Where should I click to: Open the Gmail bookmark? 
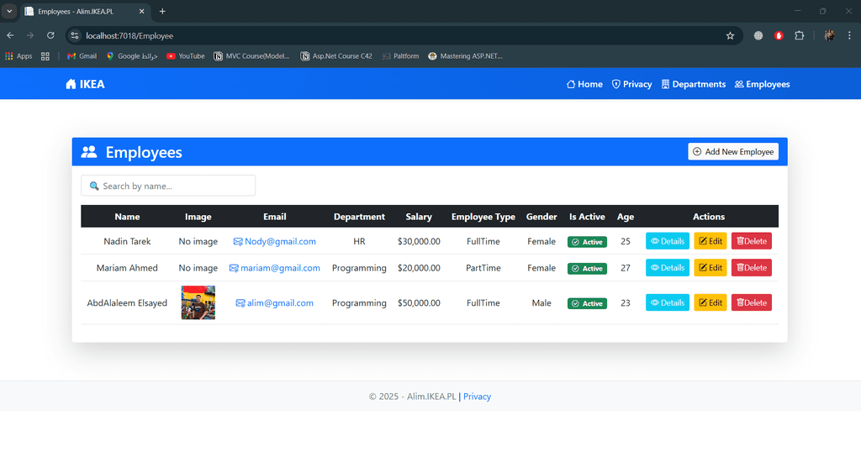[82, 56]
